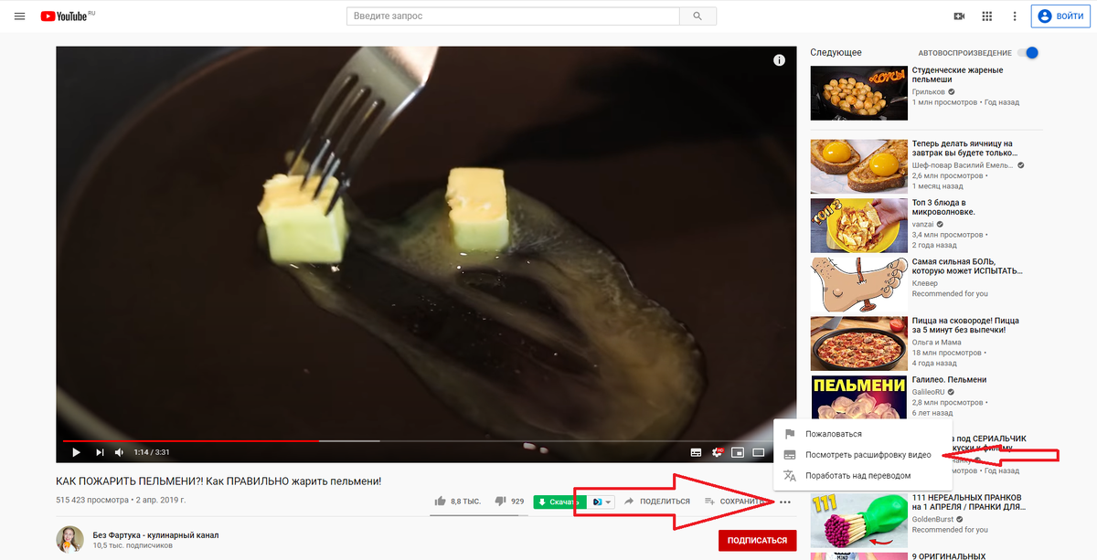Click the search magnifier button
The width and height of the screenshot is (1097, 560).
(698, 16)
